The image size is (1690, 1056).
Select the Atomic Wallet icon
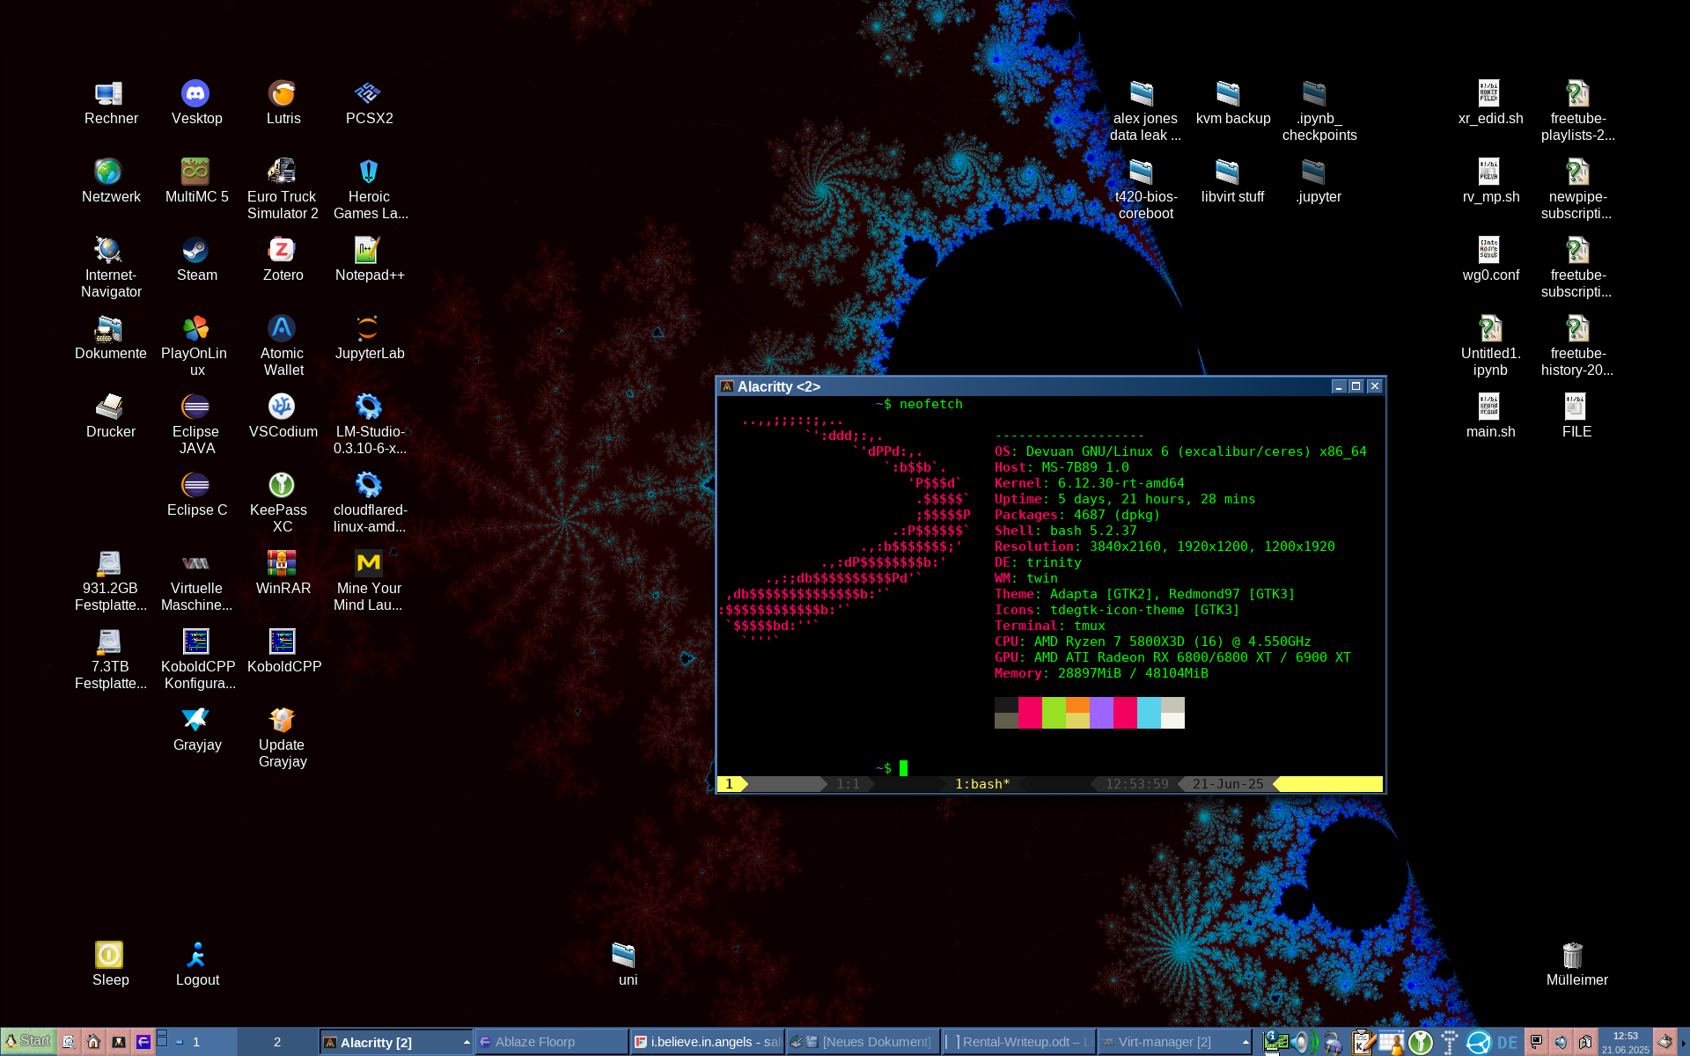283,346
